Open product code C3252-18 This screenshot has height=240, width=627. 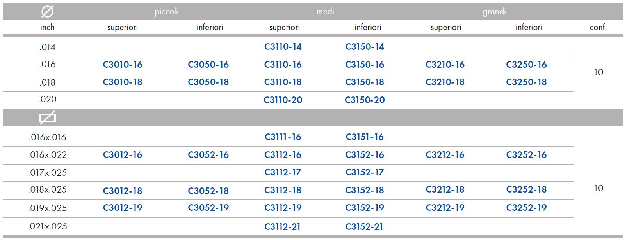(526, 189)
